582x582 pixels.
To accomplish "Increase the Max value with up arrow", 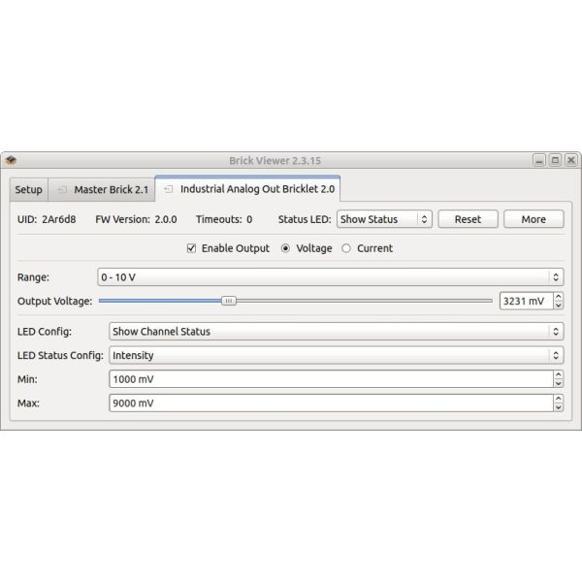I will point(559,399).
